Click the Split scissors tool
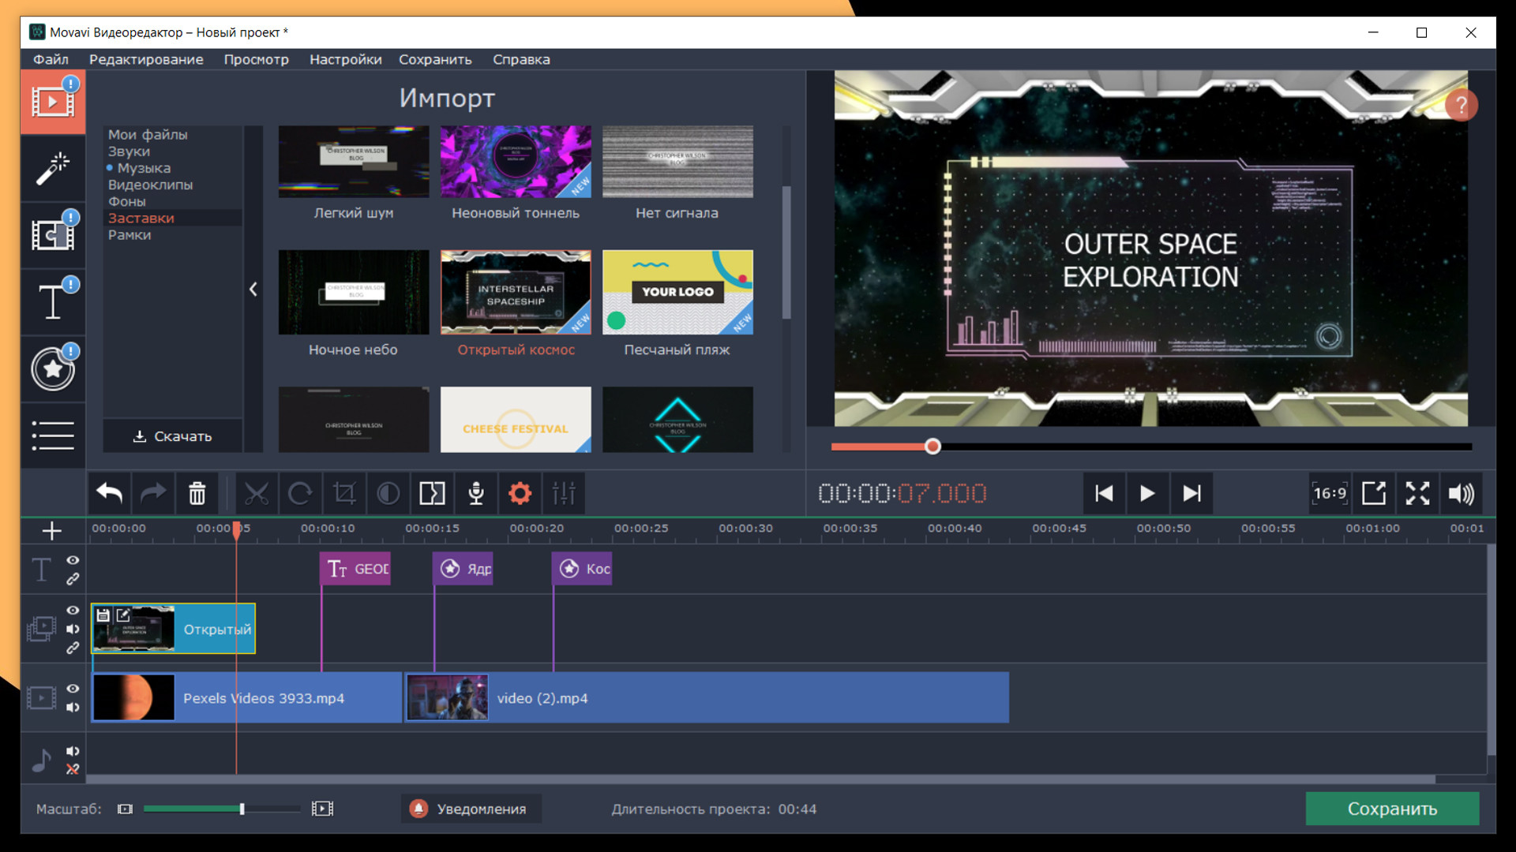The height and width of the screenshot is (852, 1516). coord(257,494)
